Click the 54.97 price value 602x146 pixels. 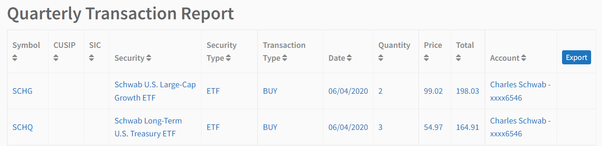[433, 127]
